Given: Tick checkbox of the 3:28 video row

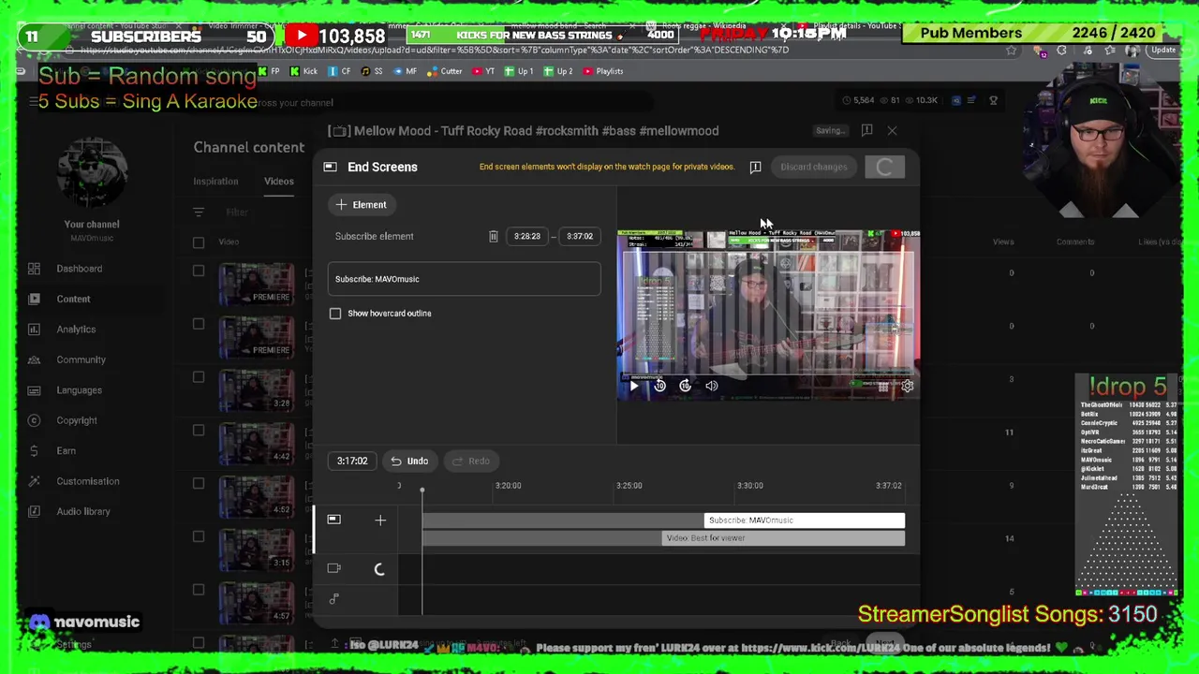Looking at the screenshot, I should tap(199, 377).
